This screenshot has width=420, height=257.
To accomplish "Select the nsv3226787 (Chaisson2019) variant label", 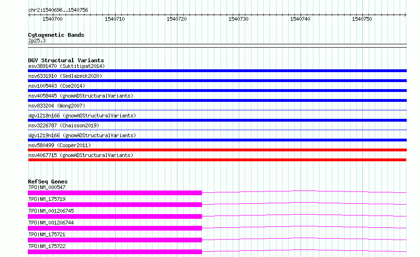I will click(64, 125).
